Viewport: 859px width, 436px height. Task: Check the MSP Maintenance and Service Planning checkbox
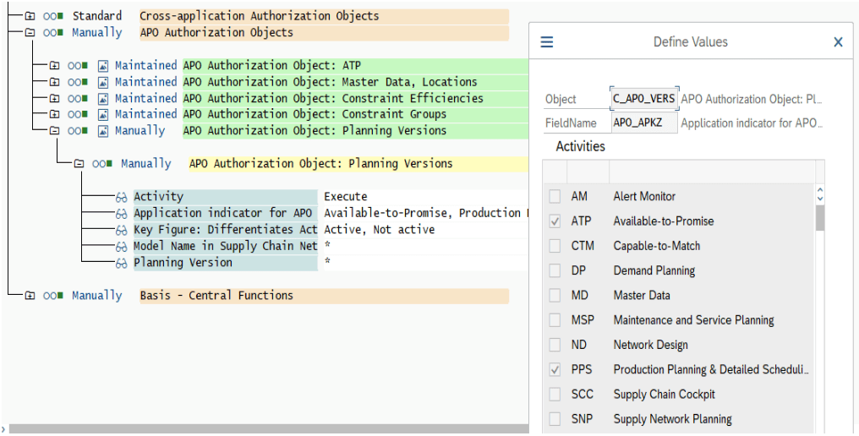tap(555, 320)
